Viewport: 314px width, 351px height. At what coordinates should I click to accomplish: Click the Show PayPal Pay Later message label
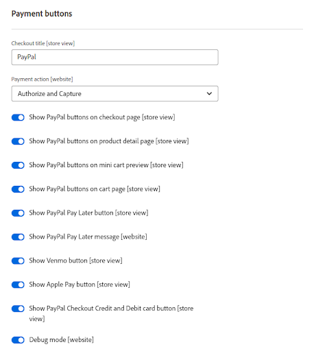point(88,237)
